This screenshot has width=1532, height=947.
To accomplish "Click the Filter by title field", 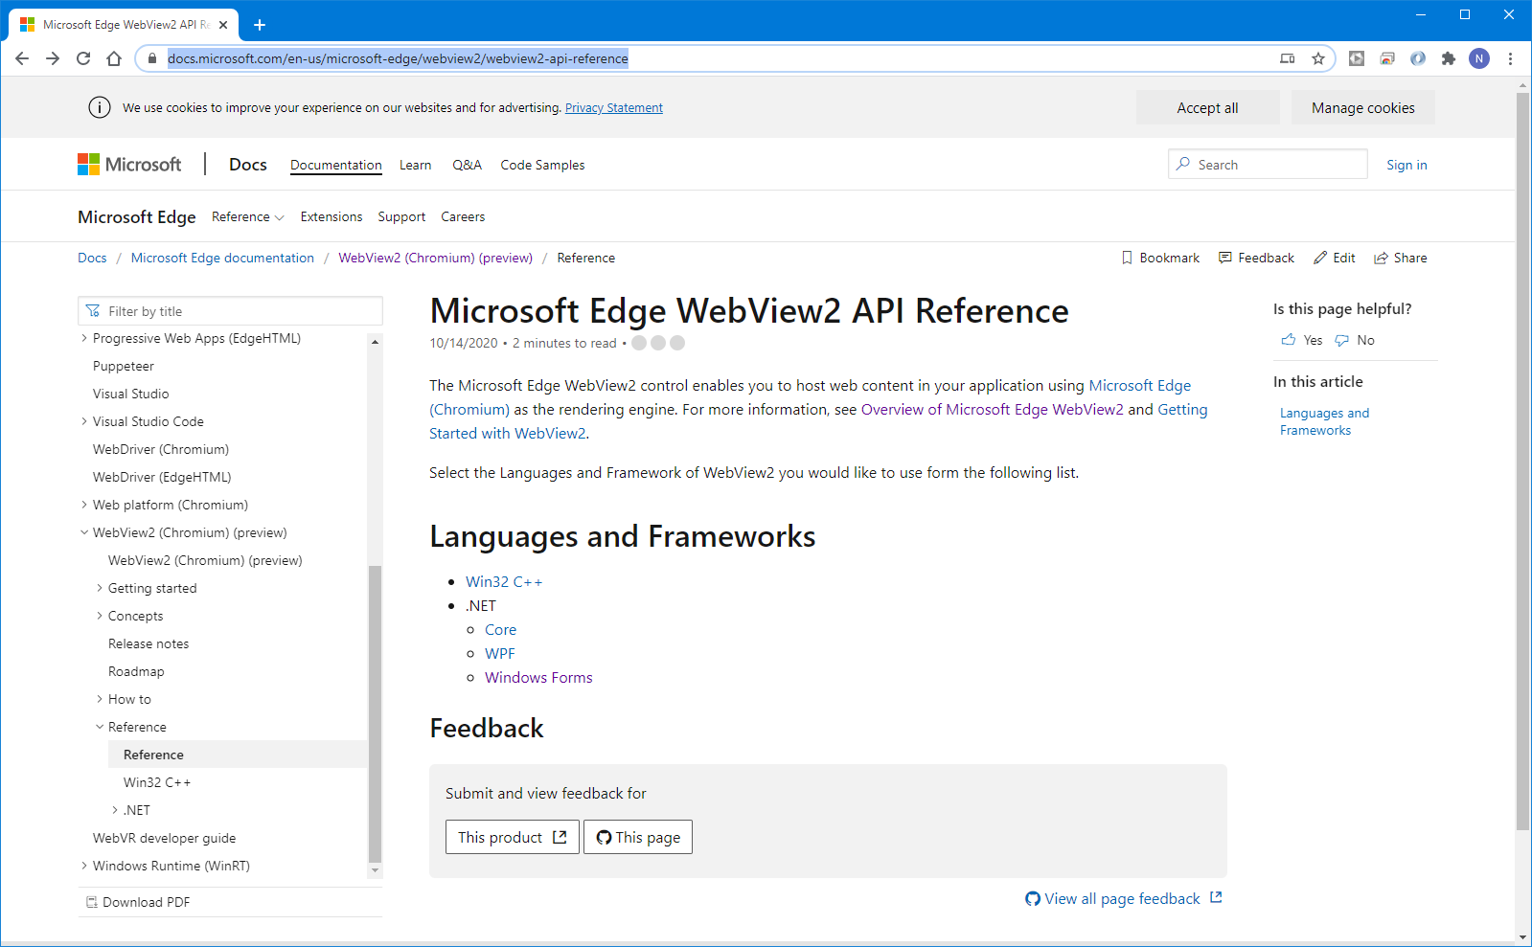I will 230,311.
